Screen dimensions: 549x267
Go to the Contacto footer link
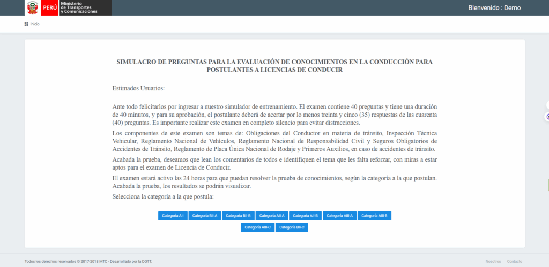coord(514,261)
